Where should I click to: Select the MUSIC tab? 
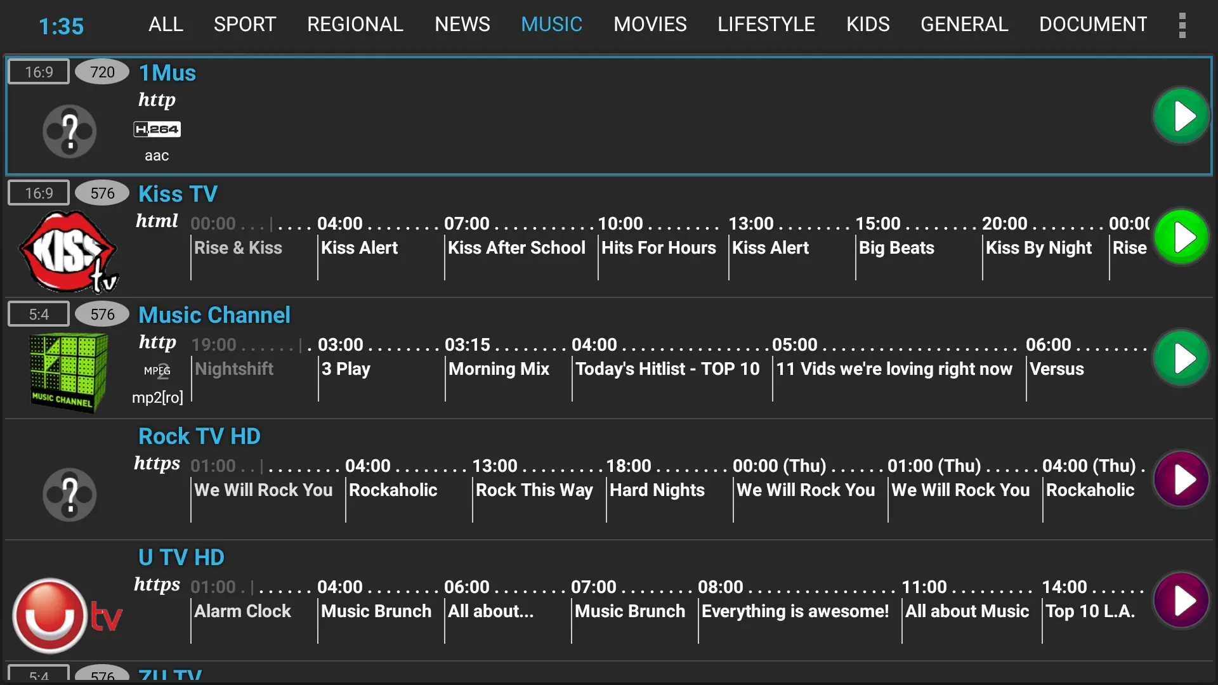(551, 24)
